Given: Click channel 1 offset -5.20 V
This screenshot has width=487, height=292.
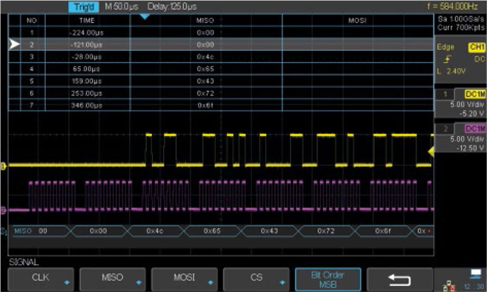Looking at the screenshot, I should click(x=471, y=114).
